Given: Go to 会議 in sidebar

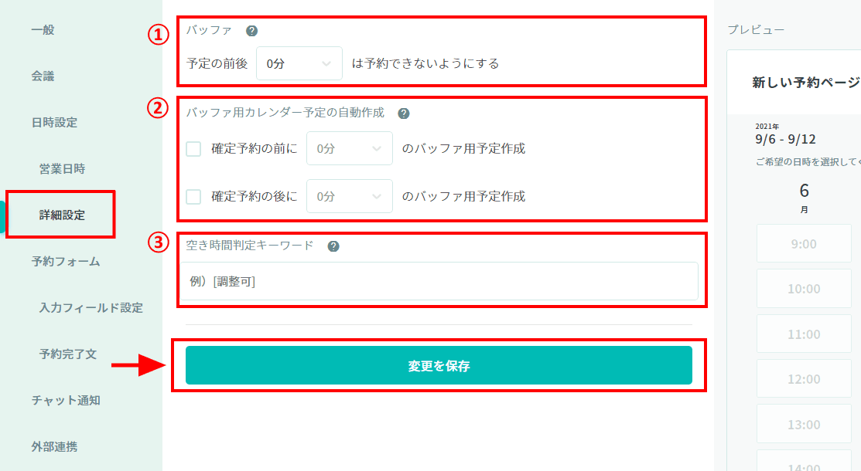Looking at the screenshot, I should (43, 76).
